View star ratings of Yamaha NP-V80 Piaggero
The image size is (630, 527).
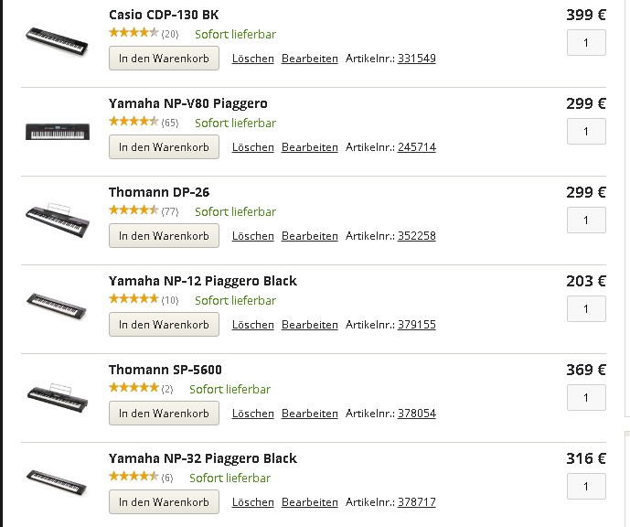pos(133,122)
